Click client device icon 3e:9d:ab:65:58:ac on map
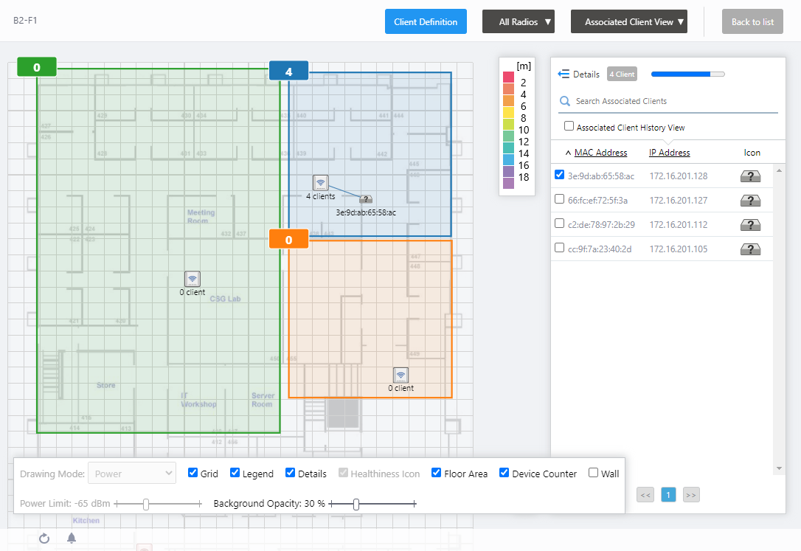Image resolution: width=801 pixels, height=551 pixels. tap(366, 199)
